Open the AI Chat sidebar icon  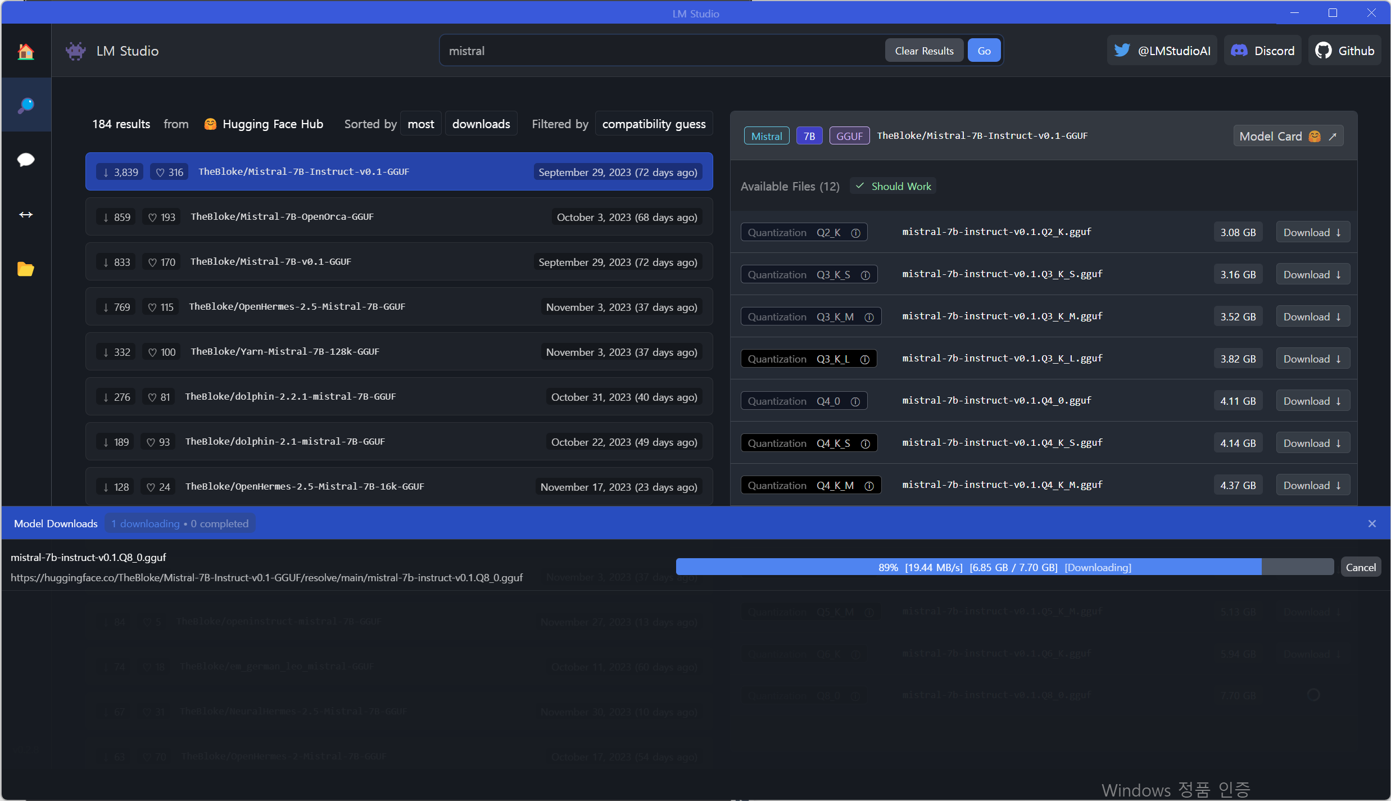point(26,160)
